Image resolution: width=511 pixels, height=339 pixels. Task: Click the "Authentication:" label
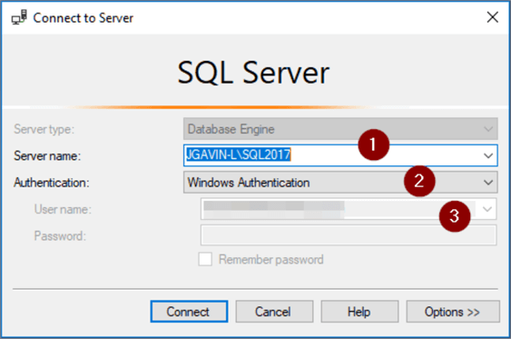click(x=51, y=183)
